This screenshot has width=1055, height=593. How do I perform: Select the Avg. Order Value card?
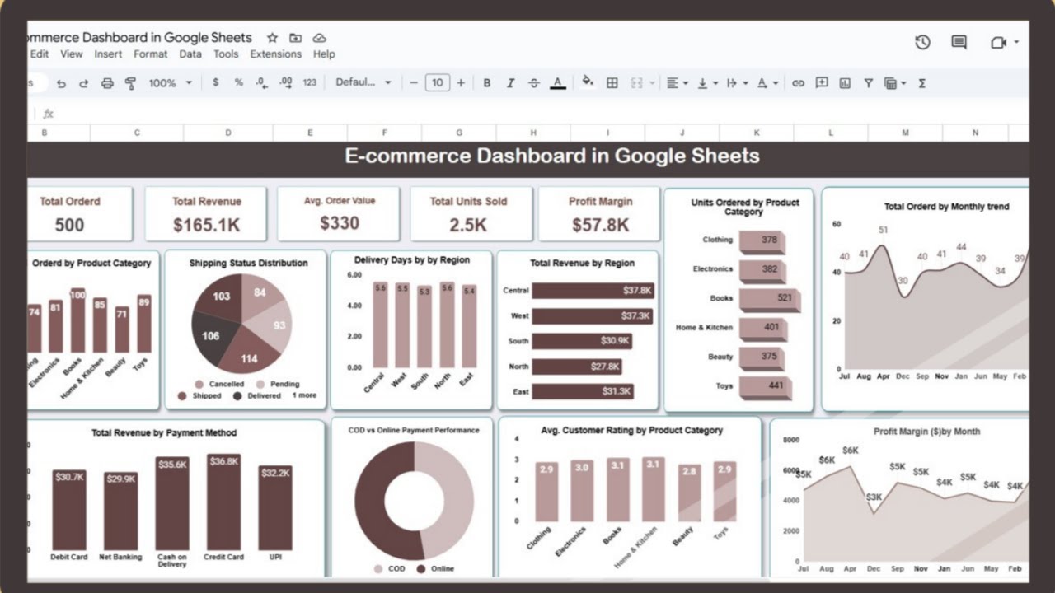coord(339,214)
